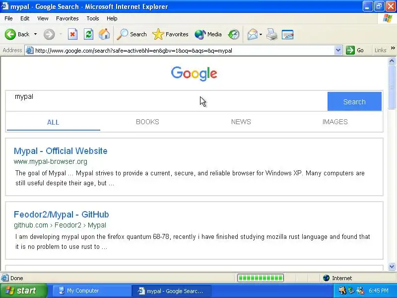Click the www.mypal-browser.org URL text
Image resolution: width=397 pixels, height=298 pixels.
click(x=51, y=161)
